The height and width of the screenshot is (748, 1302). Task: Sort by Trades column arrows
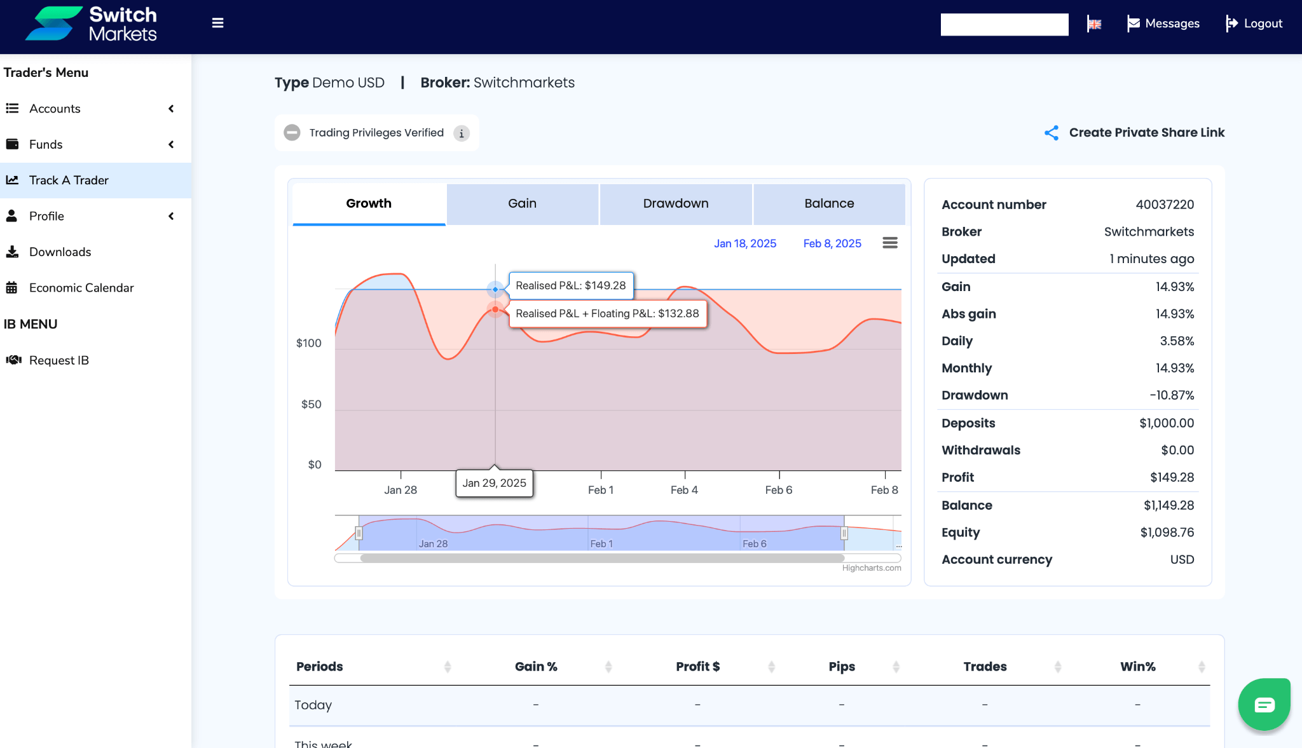pyautogui.click(x=1058, y=667)
